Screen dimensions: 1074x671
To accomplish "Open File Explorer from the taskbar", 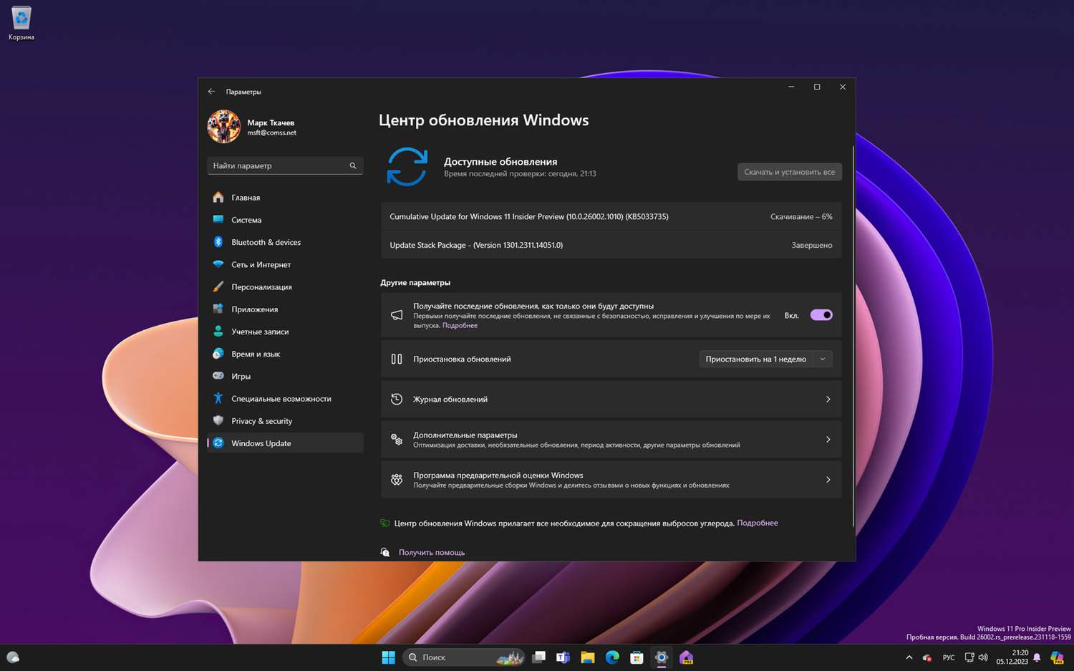I will [x=588, y=657].
